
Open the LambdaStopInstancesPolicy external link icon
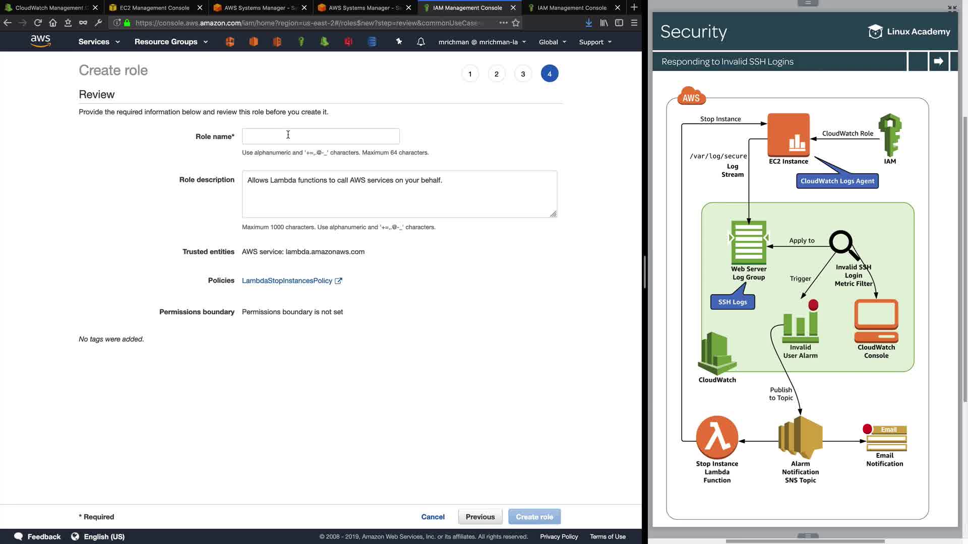338,281
